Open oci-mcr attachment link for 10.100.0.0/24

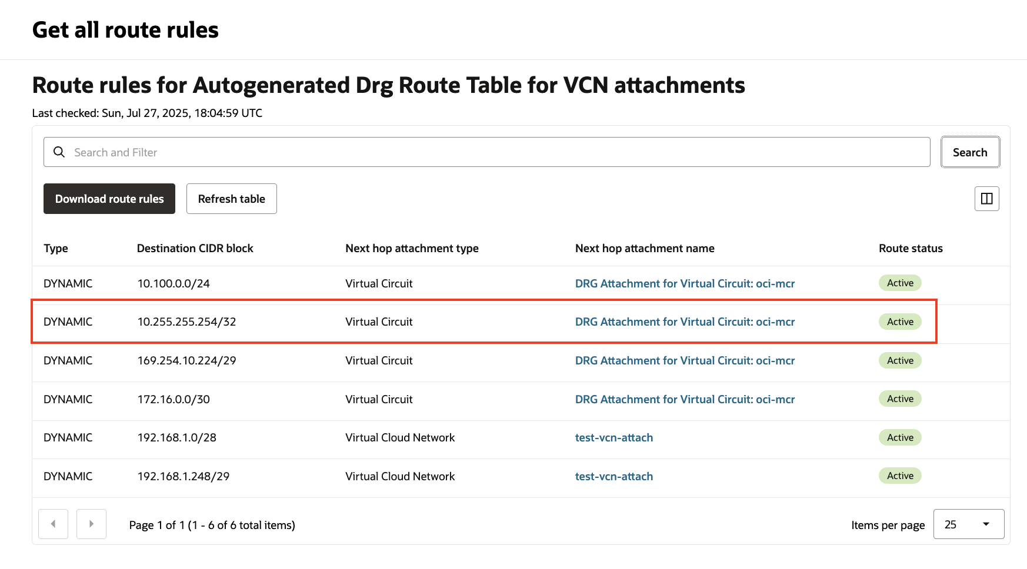coord(685,283)
